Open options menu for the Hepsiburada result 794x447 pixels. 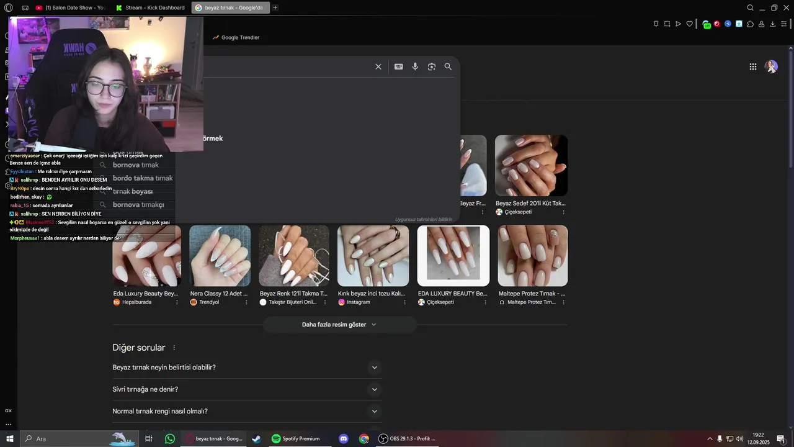(177, 302)
